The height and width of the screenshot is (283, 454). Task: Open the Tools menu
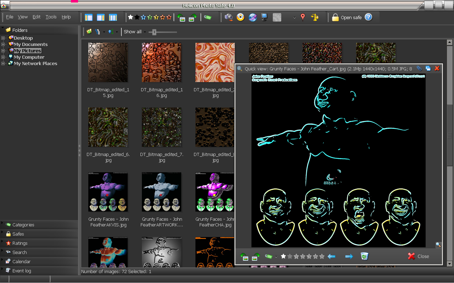point(51,17)
